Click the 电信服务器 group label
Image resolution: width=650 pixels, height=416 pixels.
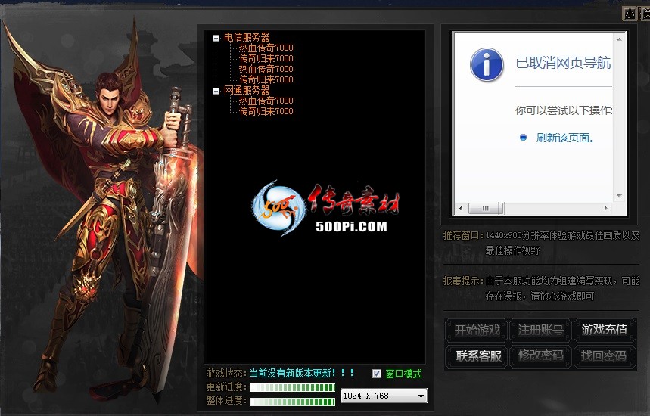247,37
